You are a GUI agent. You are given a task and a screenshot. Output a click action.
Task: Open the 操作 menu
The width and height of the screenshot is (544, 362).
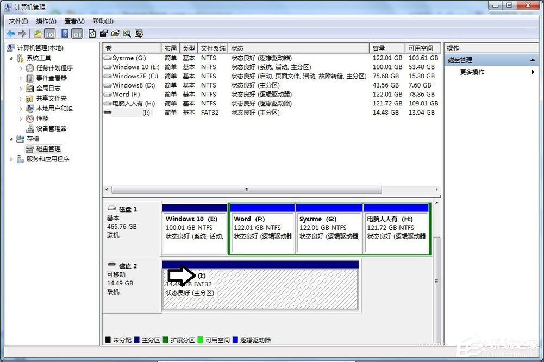tap(46, 21)
